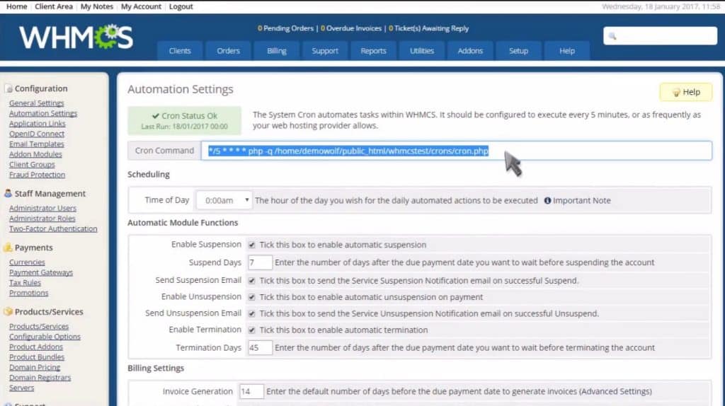Image resolution: width=725 pixels, height=406 pixels.
Task: Open the Support menu tab
Action: tap(325, 51)
